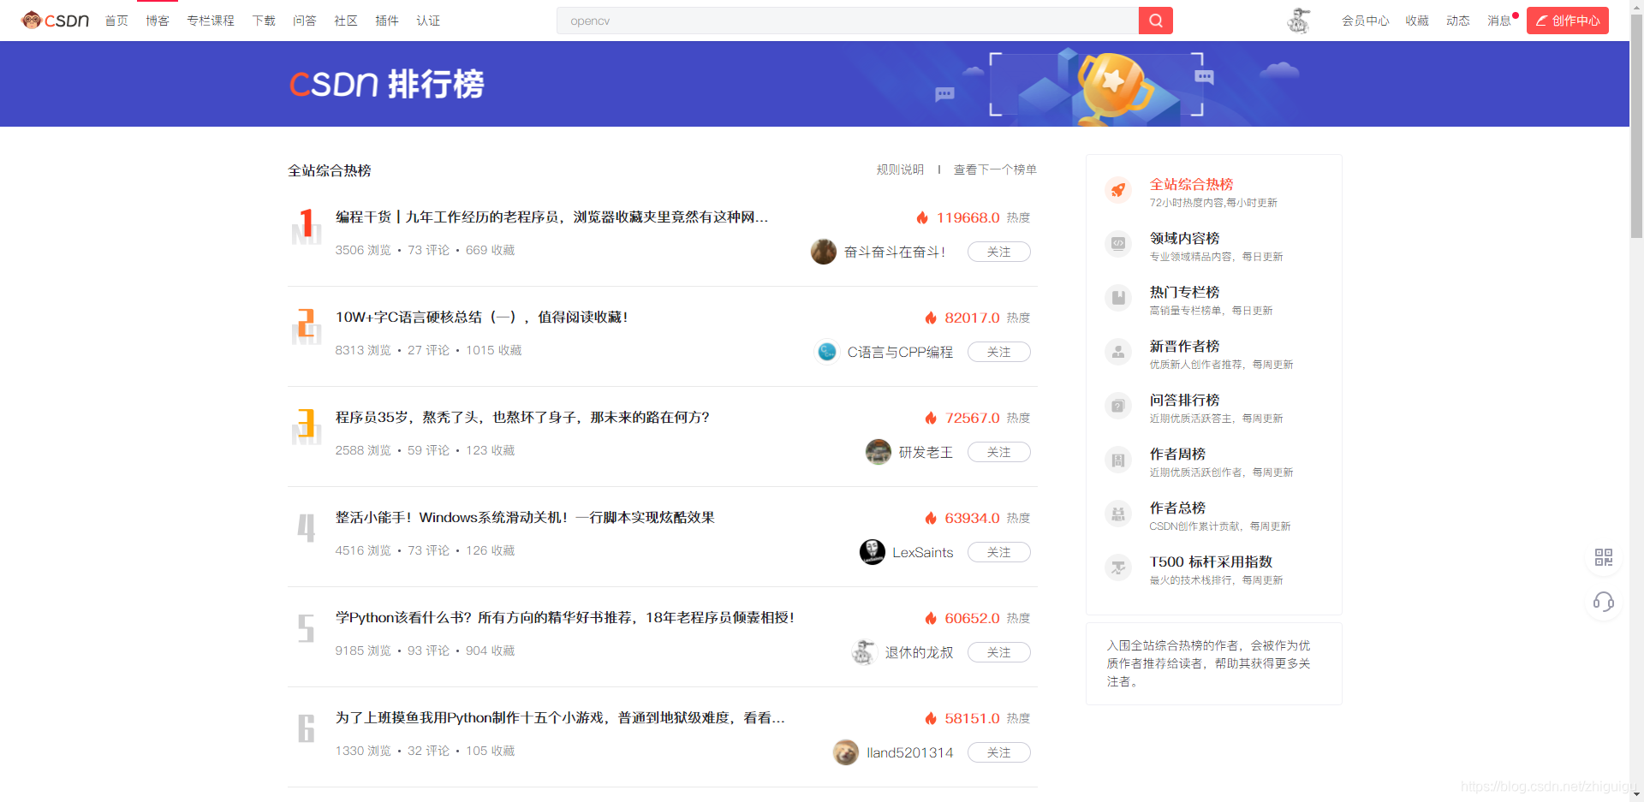Click avatar of author 退休的龙叔
1644x802 pixels.
click(x=865, y=652)
